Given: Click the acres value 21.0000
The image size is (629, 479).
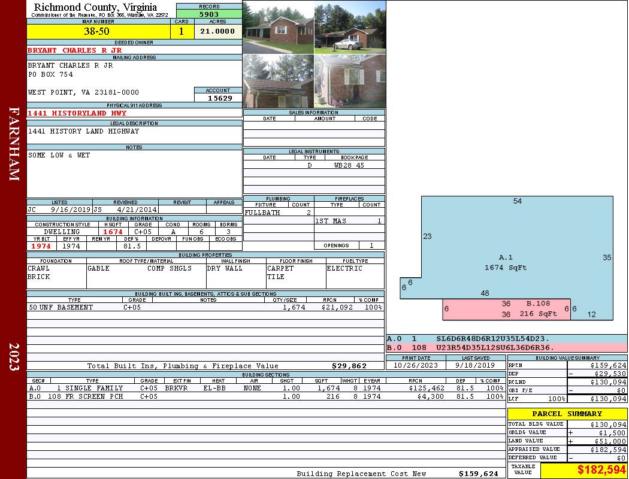Looking at the screenshot, I should click(218, 31).
